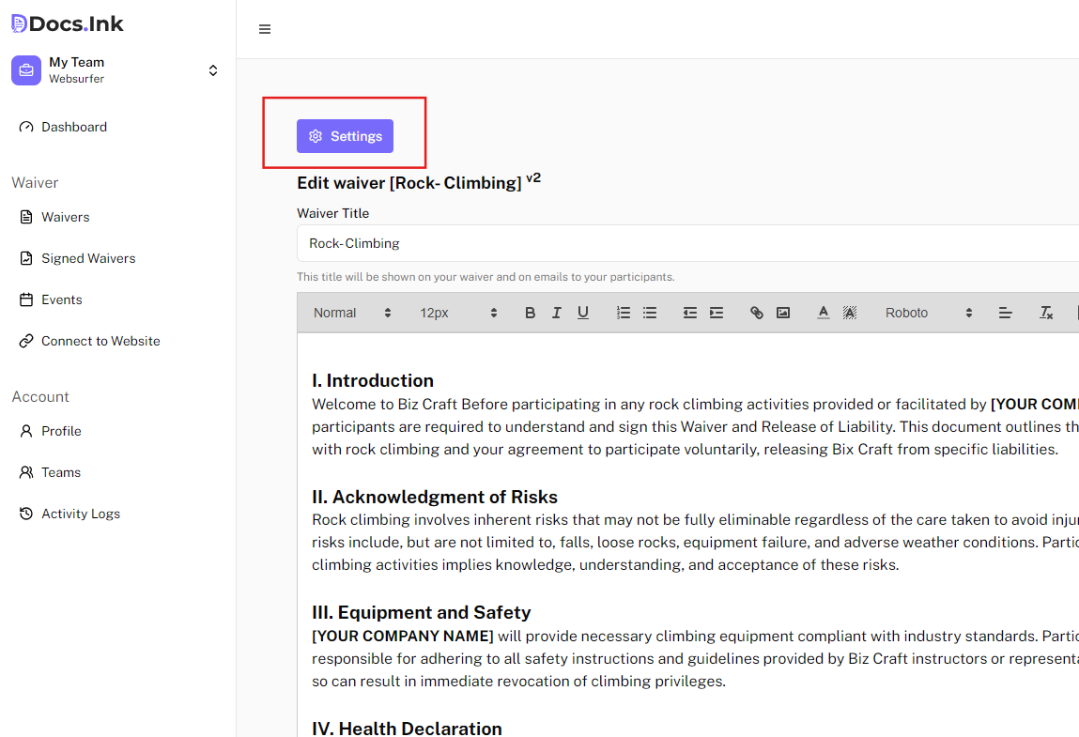The height and width of the screenshot is (737, 1079).
Task: Click the purple Settings button
Action: coord(345,136)
